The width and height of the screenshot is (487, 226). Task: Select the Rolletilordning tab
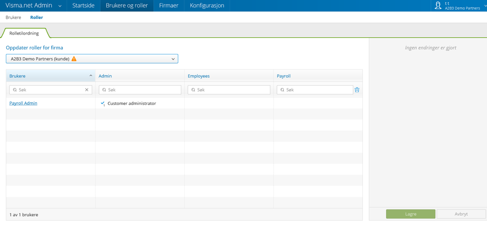pyautogui.click(x=24, y=33)
